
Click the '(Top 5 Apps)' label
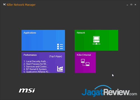[56, 56]
